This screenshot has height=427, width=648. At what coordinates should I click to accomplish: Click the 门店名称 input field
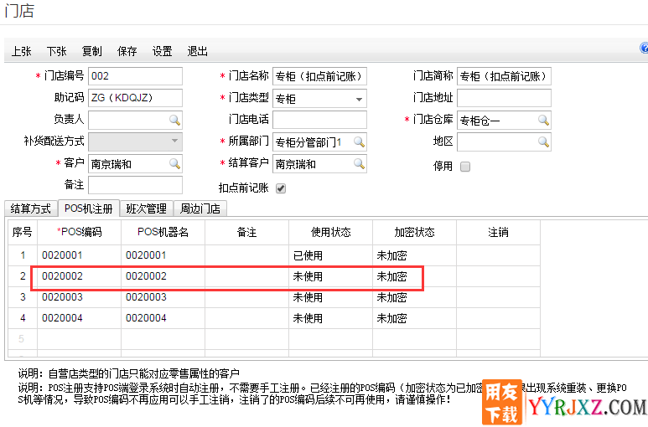[x=319, y=76]
